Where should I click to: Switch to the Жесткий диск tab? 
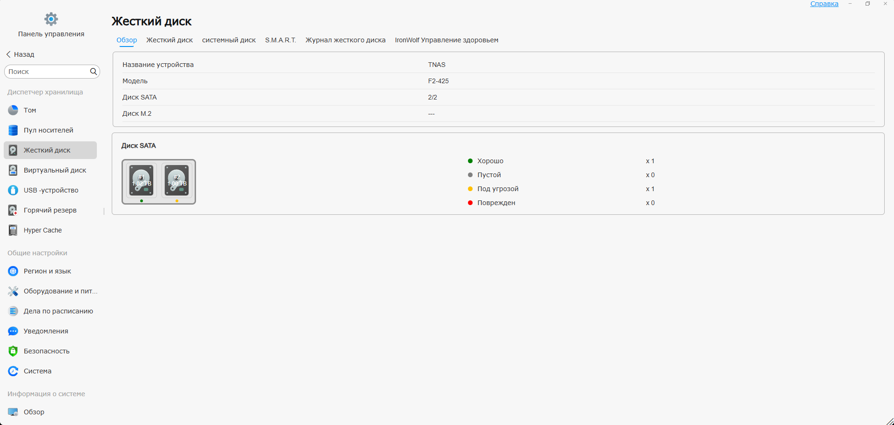click(169, 40)
